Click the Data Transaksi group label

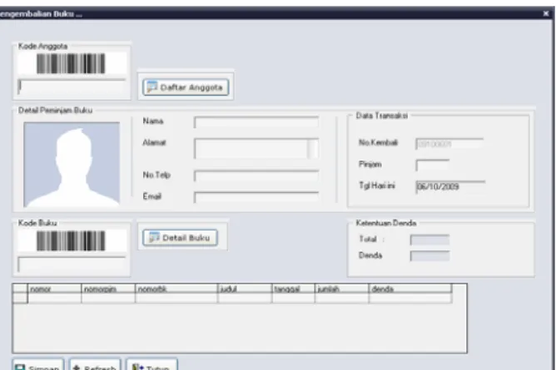[381, 116]
